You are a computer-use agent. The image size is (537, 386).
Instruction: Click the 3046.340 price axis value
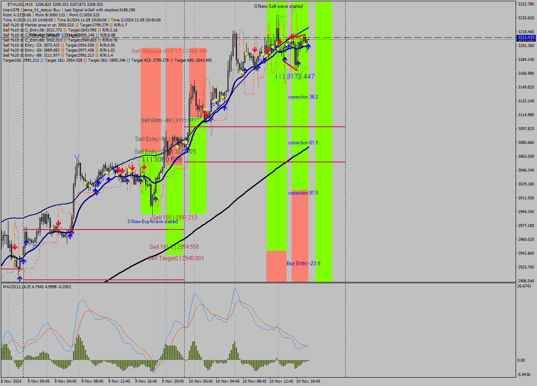tap(526, 170)
